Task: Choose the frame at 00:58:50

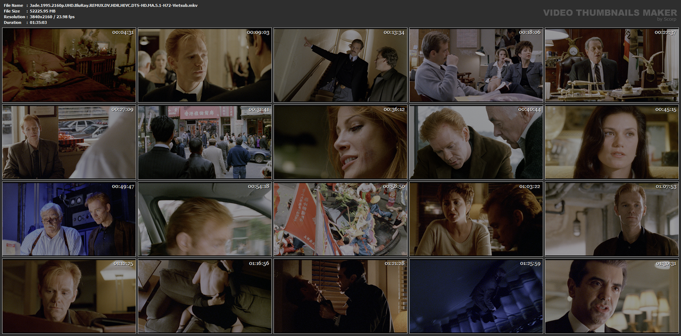Action: coord(340,219)
